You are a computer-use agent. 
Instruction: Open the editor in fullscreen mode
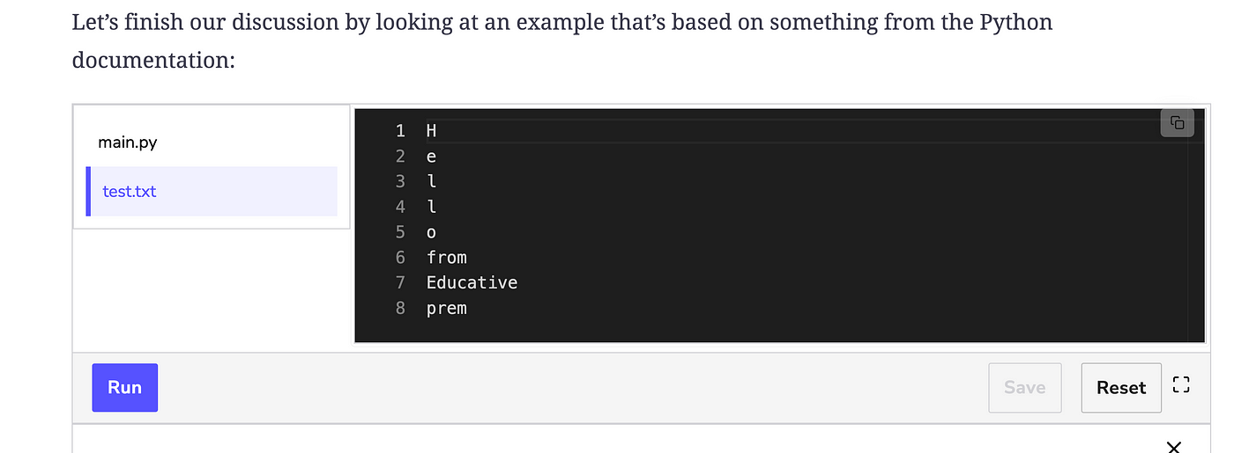(x=1181, y=385)
